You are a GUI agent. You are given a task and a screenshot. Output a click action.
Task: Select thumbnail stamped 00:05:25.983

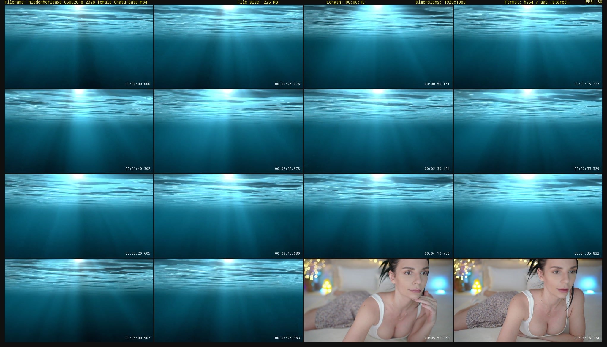pos(229,301)
